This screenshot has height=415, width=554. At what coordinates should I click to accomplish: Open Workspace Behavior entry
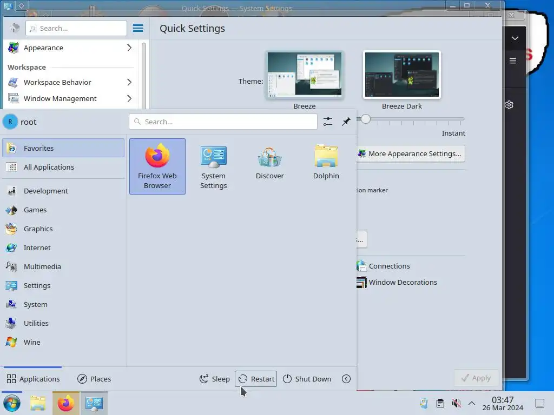point(71,82)
